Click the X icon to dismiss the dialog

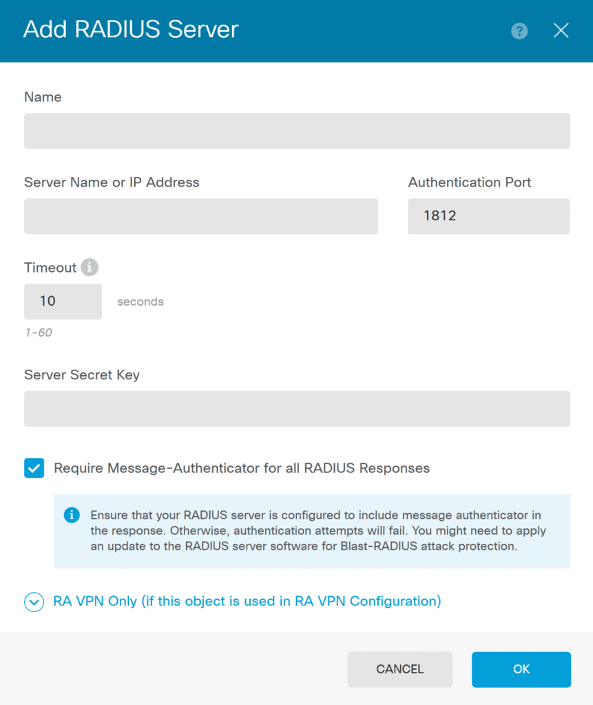click(561, 30)
